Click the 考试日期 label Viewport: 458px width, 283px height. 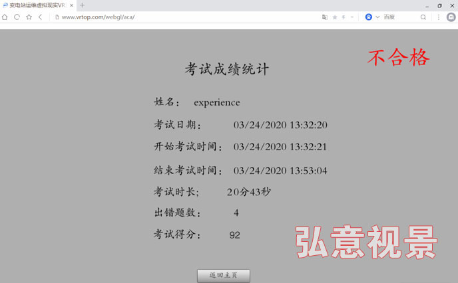pyautogui.click(x=178, y=125)
